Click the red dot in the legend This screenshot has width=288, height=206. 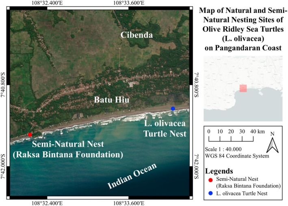click(211, 180)
